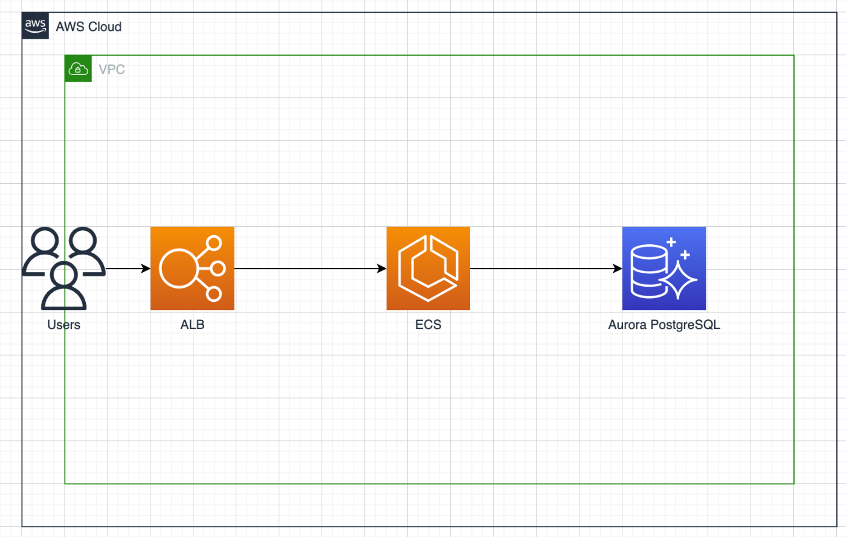Screen dimensions: 846x537
Task: Select the green VPC cloud lock icon
Action: click(79, 69)
